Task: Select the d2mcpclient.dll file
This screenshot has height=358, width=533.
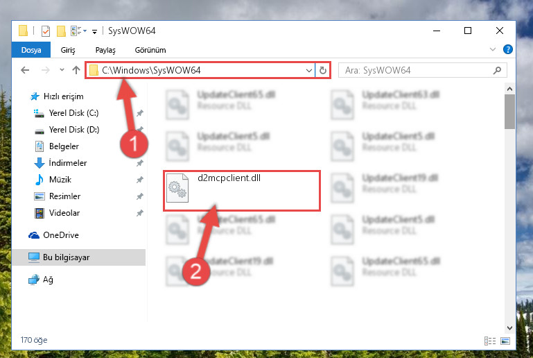Action: click(242, 191)
